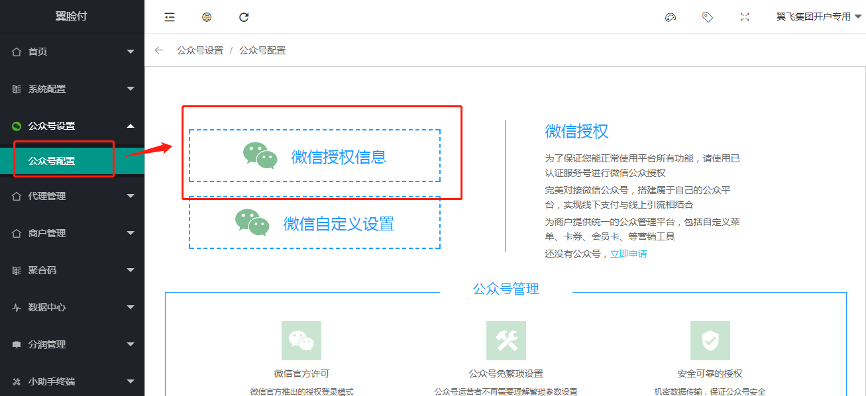
Task: Click the home icon beside 首页
Action: click(x=17, y=52)
